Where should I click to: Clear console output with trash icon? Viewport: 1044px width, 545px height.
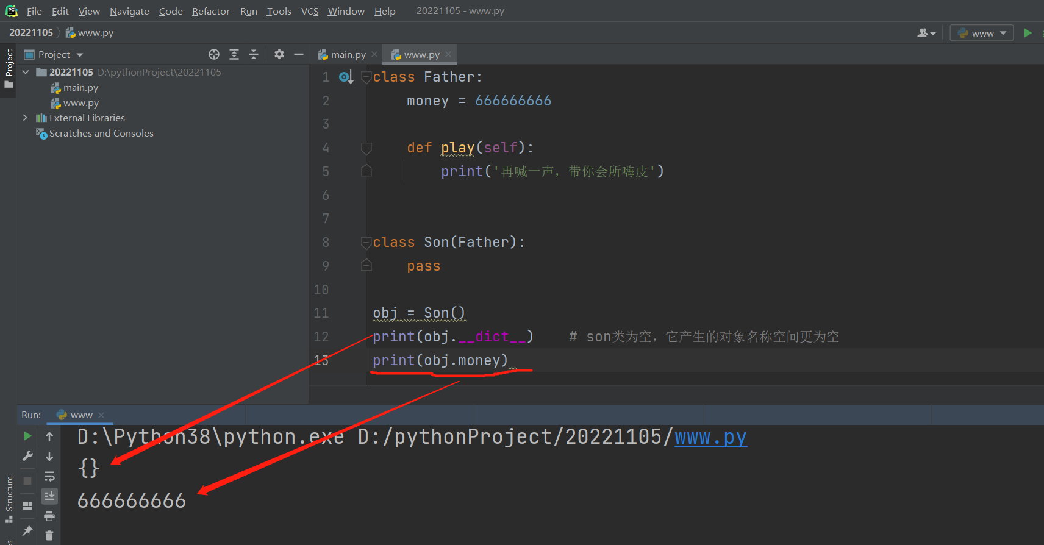(49, 536)
